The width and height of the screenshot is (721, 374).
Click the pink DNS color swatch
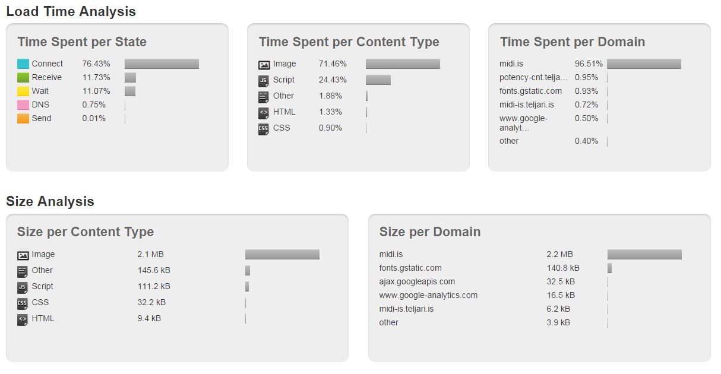coord(23,105)
